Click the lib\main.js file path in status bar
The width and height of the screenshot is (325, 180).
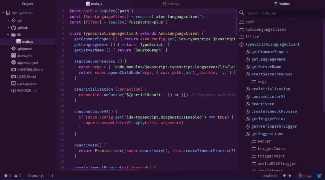click(x=36, y=176)
